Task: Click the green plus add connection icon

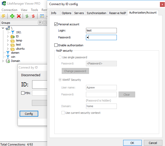Action: click(x=12, y=16)
